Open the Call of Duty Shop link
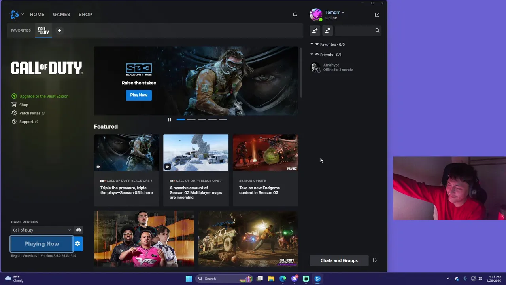Image resolution: width=506 pixels, height=285 pixels. pos(20,105)
